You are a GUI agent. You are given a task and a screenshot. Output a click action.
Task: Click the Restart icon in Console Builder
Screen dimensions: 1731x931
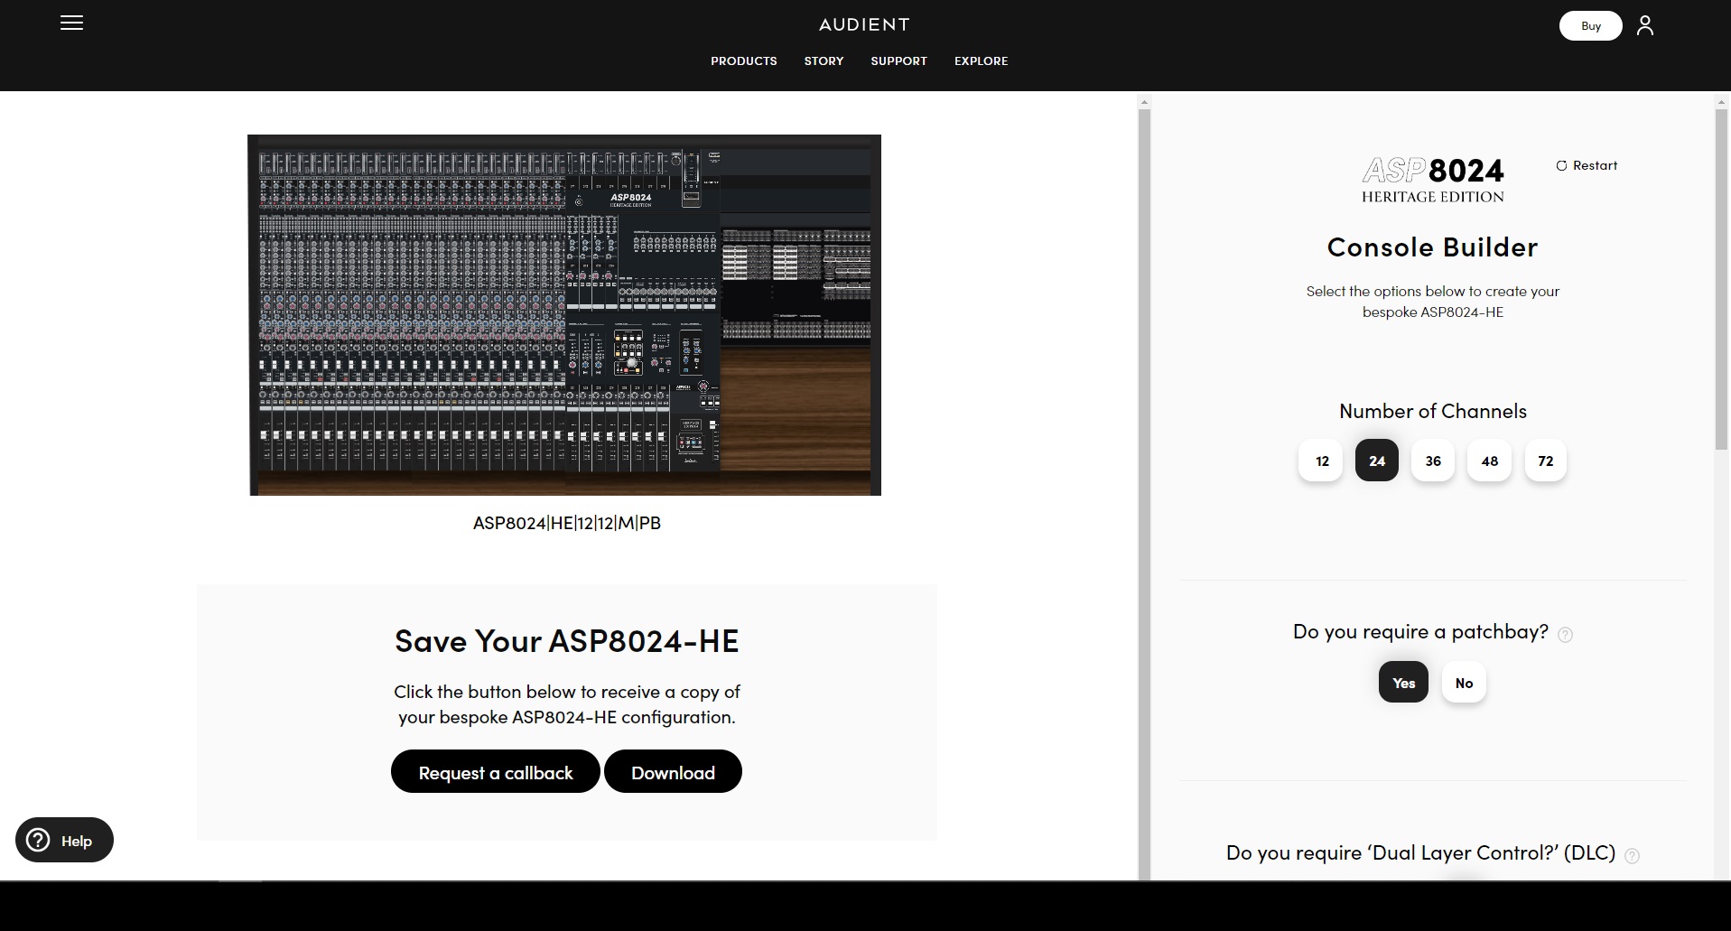(1561, 165)
